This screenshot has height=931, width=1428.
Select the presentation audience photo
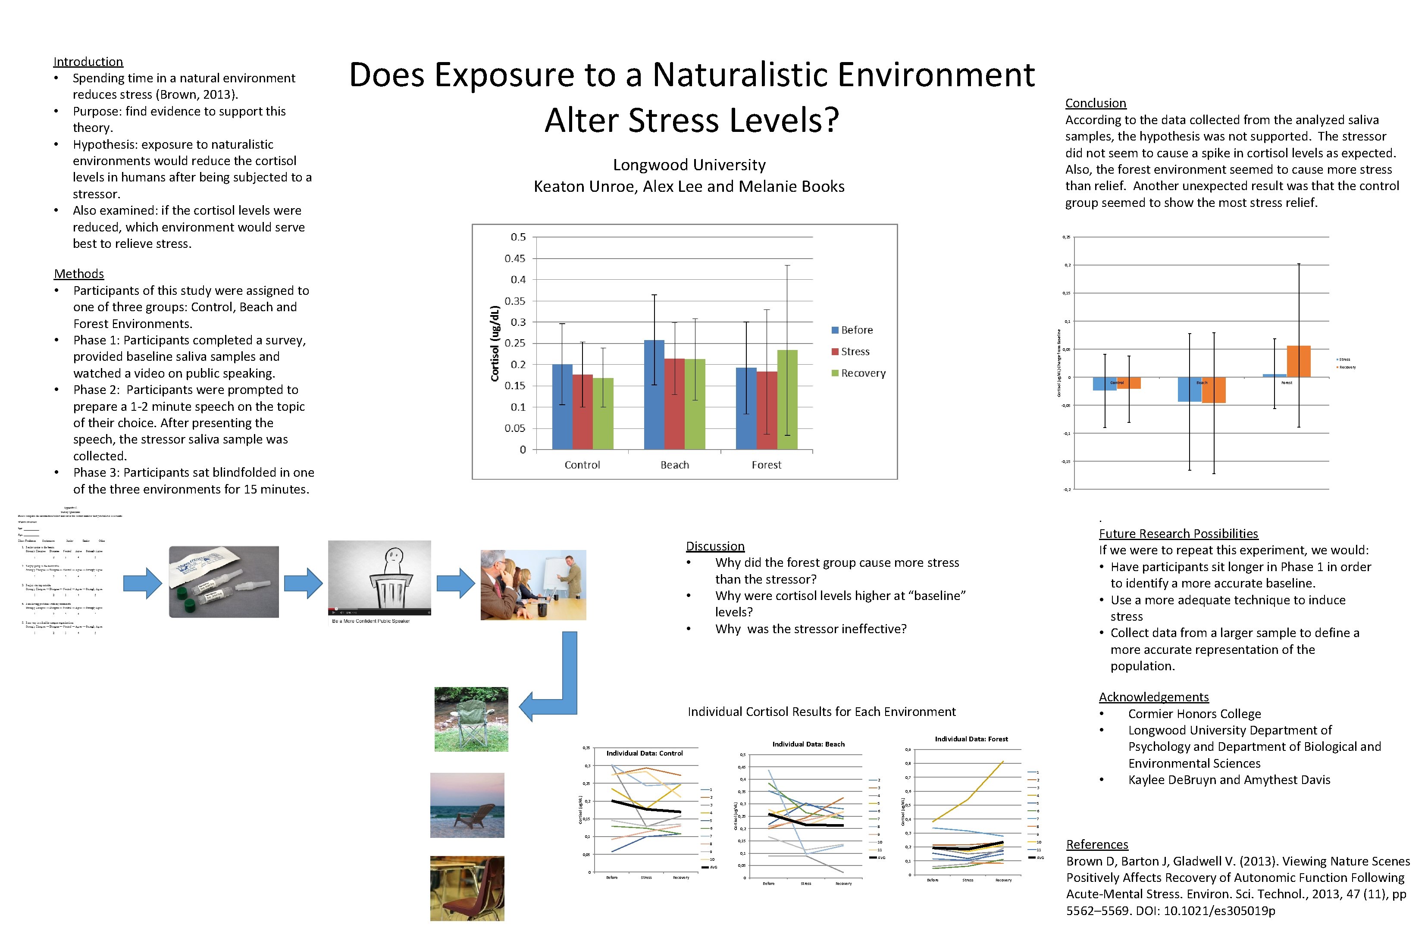pos(533,584)
